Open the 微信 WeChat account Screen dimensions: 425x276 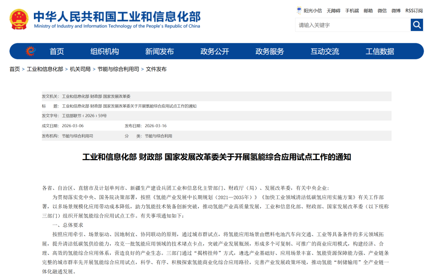tap(382, 11)
